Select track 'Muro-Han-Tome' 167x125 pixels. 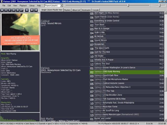[x=127, y=107]
